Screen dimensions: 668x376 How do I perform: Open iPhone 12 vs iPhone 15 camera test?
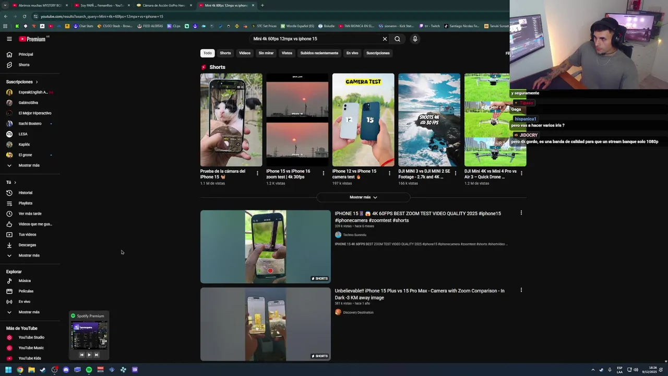(x=363, y=120)
